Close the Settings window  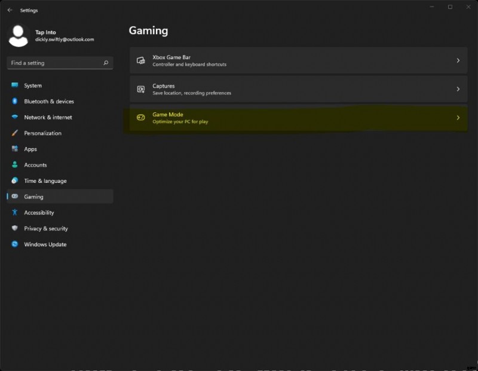pyautogui.click(x=468, y=7)
